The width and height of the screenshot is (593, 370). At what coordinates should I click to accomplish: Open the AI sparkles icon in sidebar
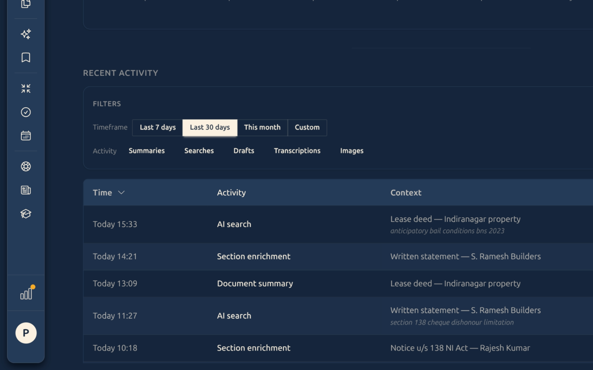click(x=26, y=34)
